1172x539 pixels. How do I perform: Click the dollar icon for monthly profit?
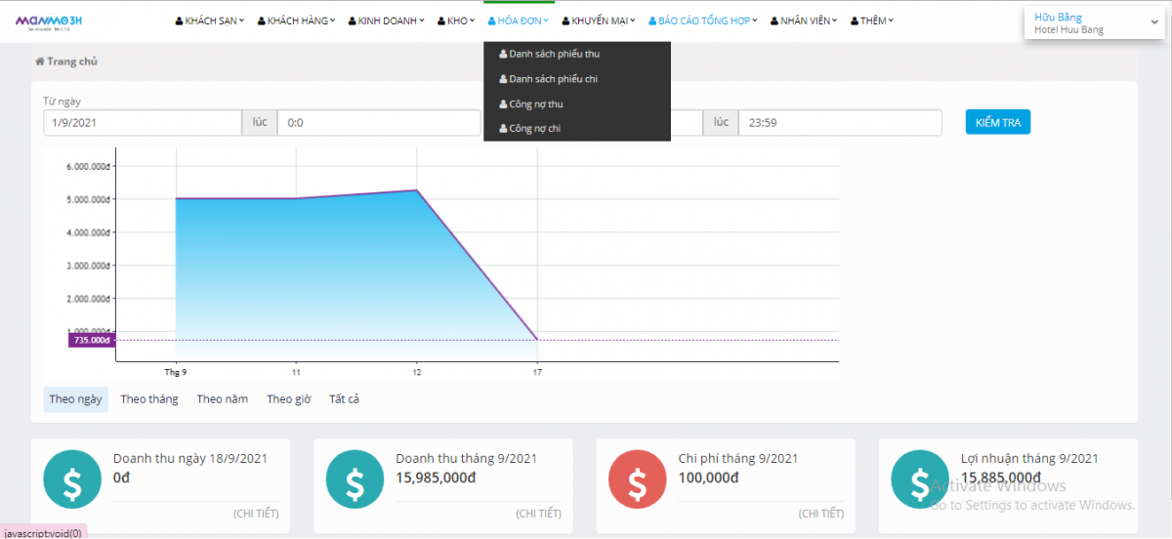(919, 481)
